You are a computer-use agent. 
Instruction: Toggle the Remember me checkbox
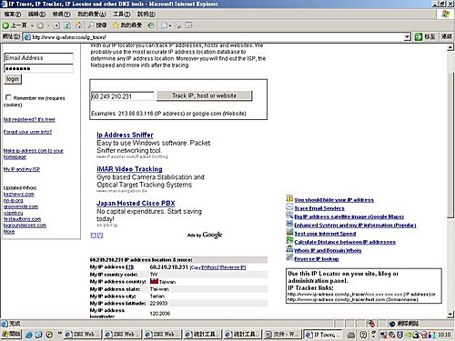coord(8,97)
